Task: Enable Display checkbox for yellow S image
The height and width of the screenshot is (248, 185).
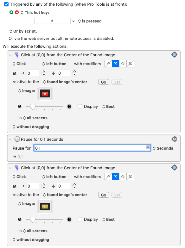Action: pyautogui.click(x=80, y=219)
